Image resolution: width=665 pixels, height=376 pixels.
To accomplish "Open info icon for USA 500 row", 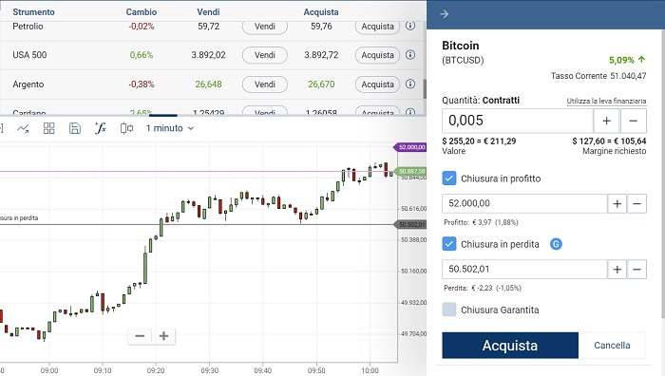I will click(410, 55).
